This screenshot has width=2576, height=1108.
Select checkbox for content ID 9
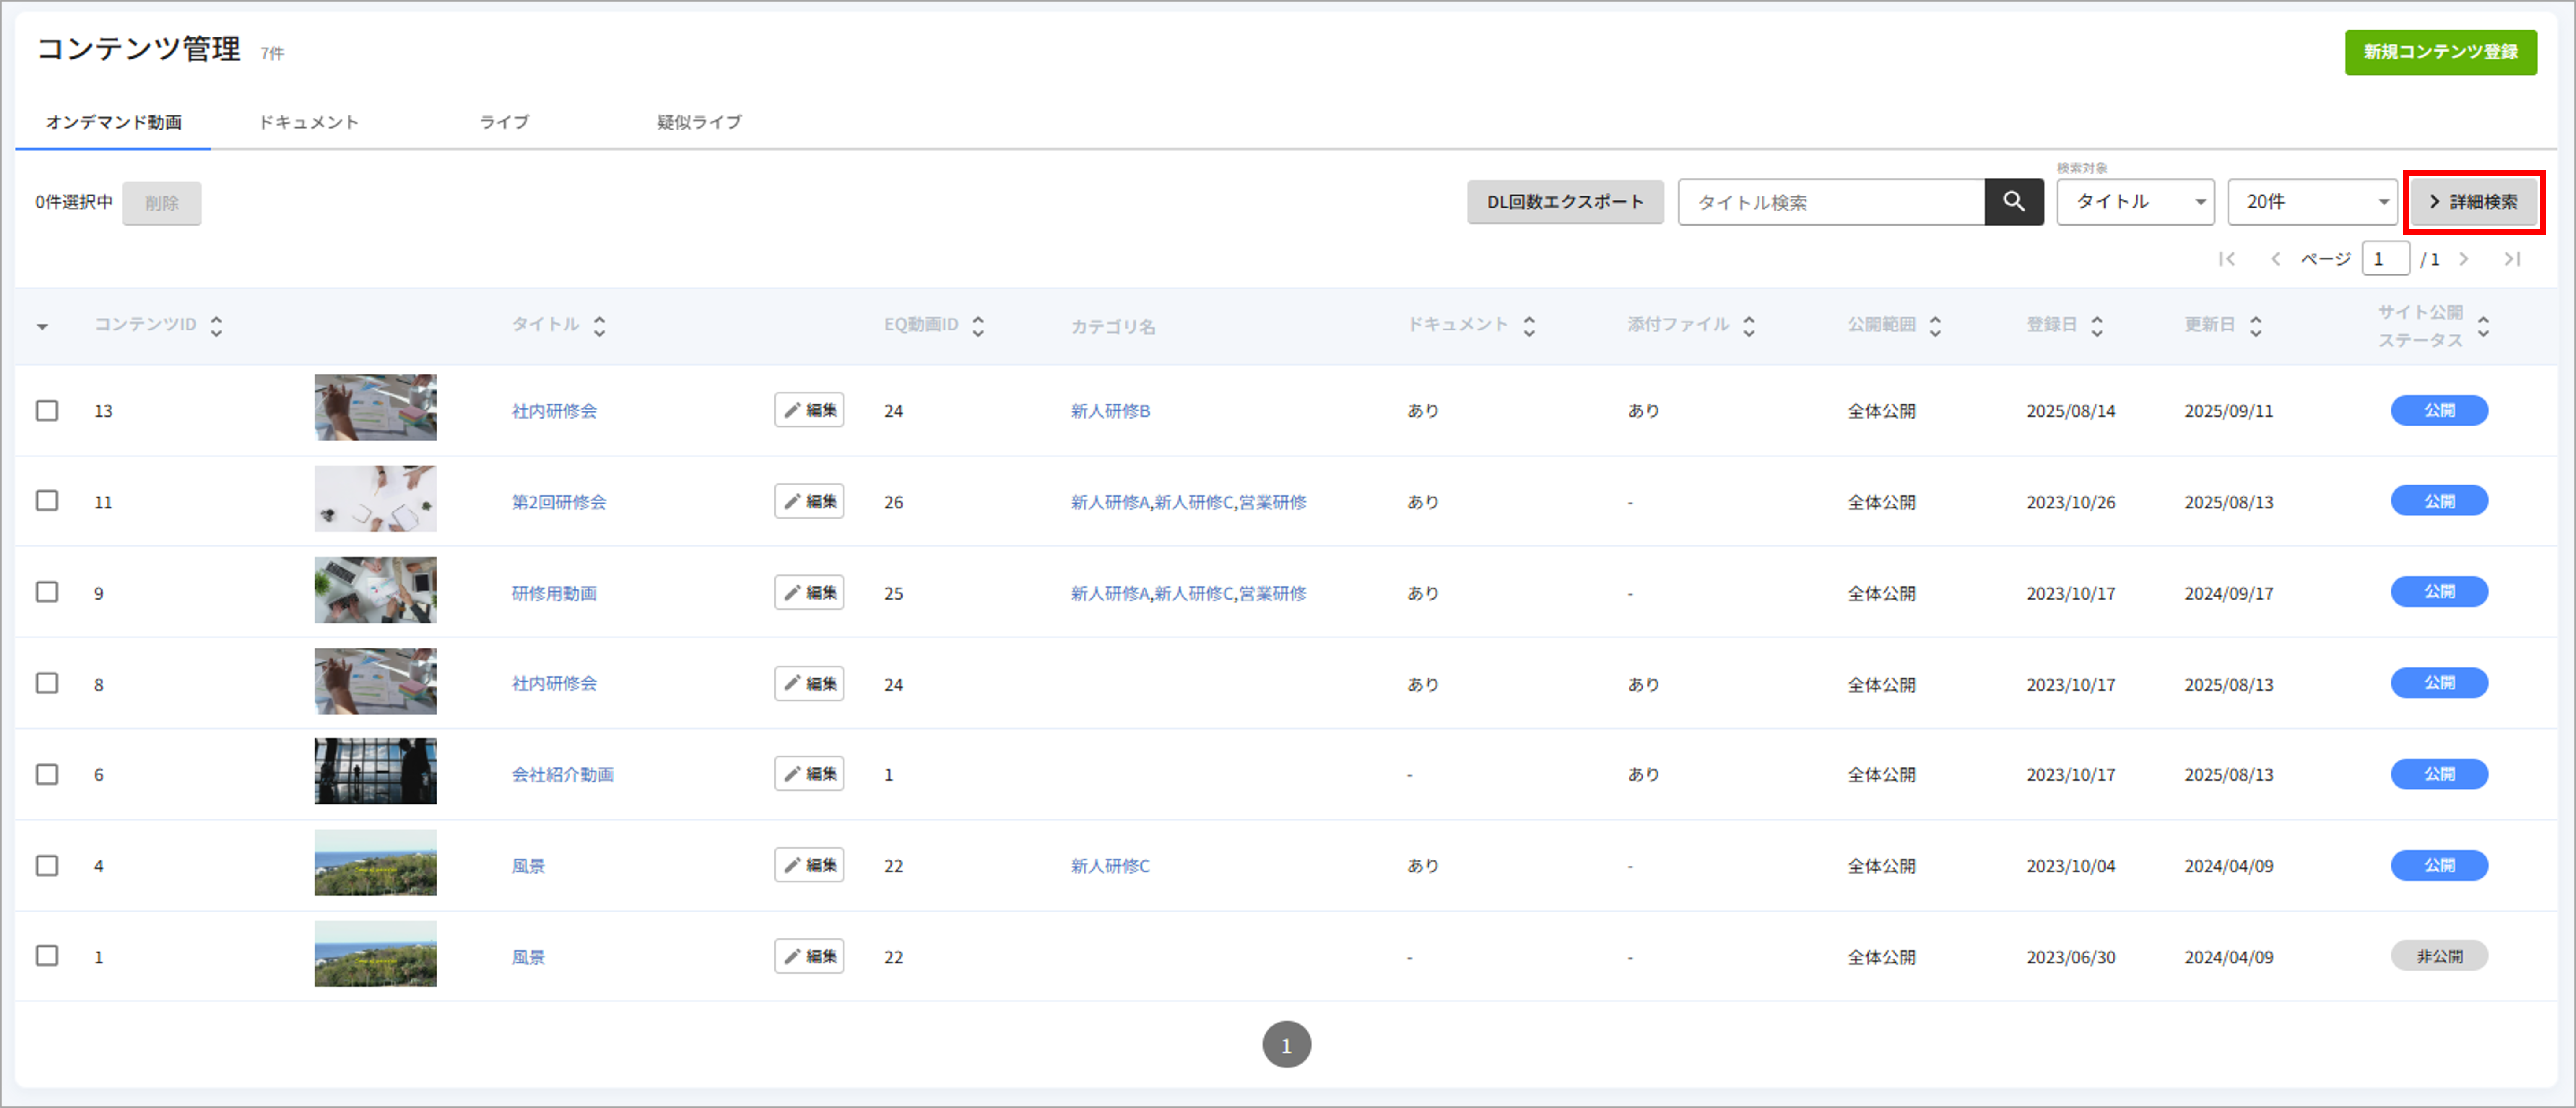(47, 592)
